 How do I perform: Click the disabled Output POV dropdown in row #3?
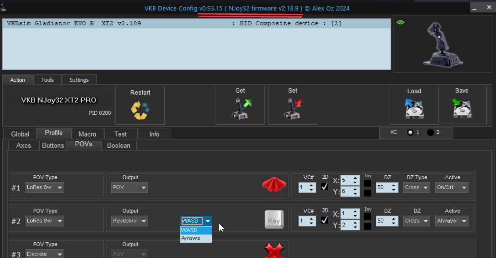[x=130, y=254]
